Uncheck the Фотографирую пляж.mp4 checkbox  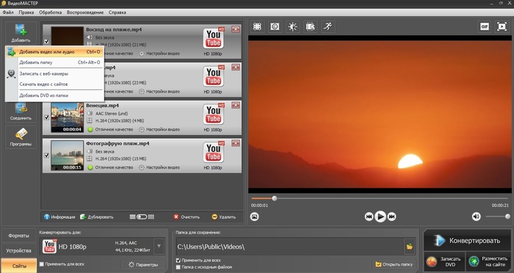pos(46,156)
